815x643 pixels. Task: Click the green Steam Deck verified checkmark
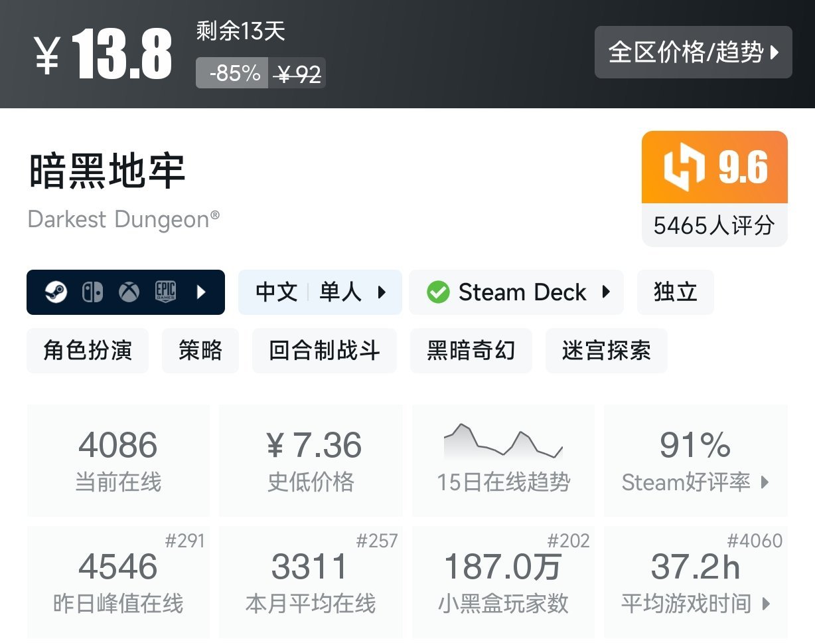click(438, 292)
